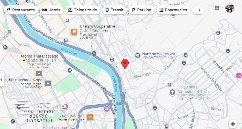Click the Holy Trinity Cathedral cross icon

pyautogui.click(x=172, y=92)
